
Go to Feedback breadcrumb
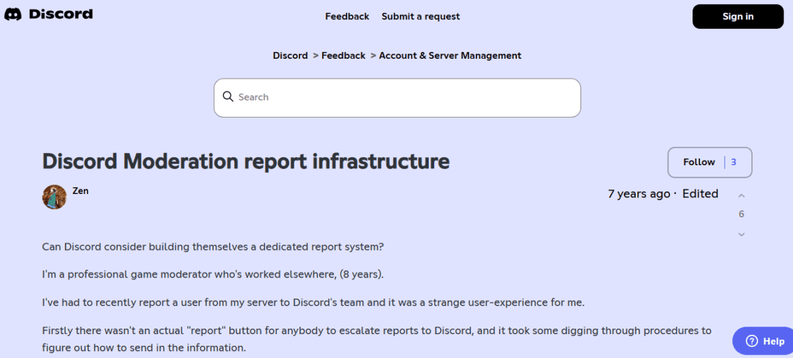point(343,55)
